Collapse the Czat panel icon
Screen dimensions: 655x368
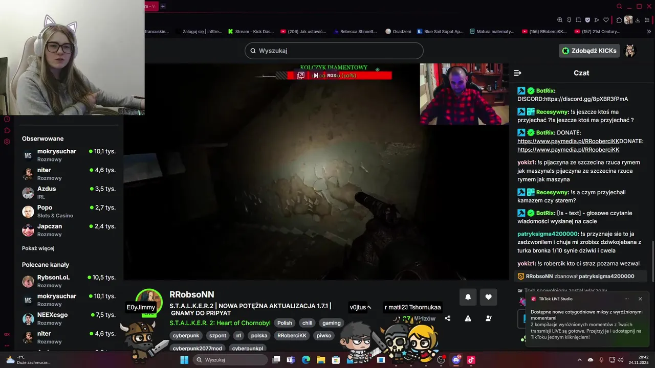pyautogui.click(x=517, y=73)
